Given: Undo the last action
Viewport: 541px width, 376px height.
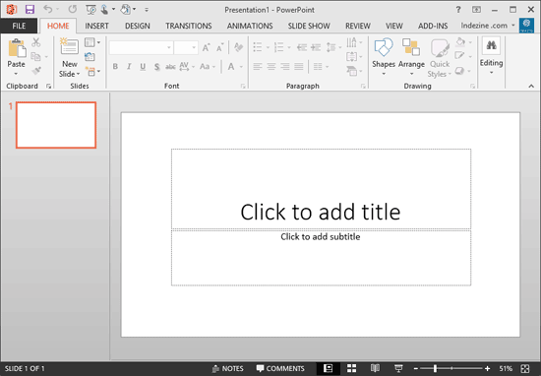Looking at the screenshot, I should [47, 9].
